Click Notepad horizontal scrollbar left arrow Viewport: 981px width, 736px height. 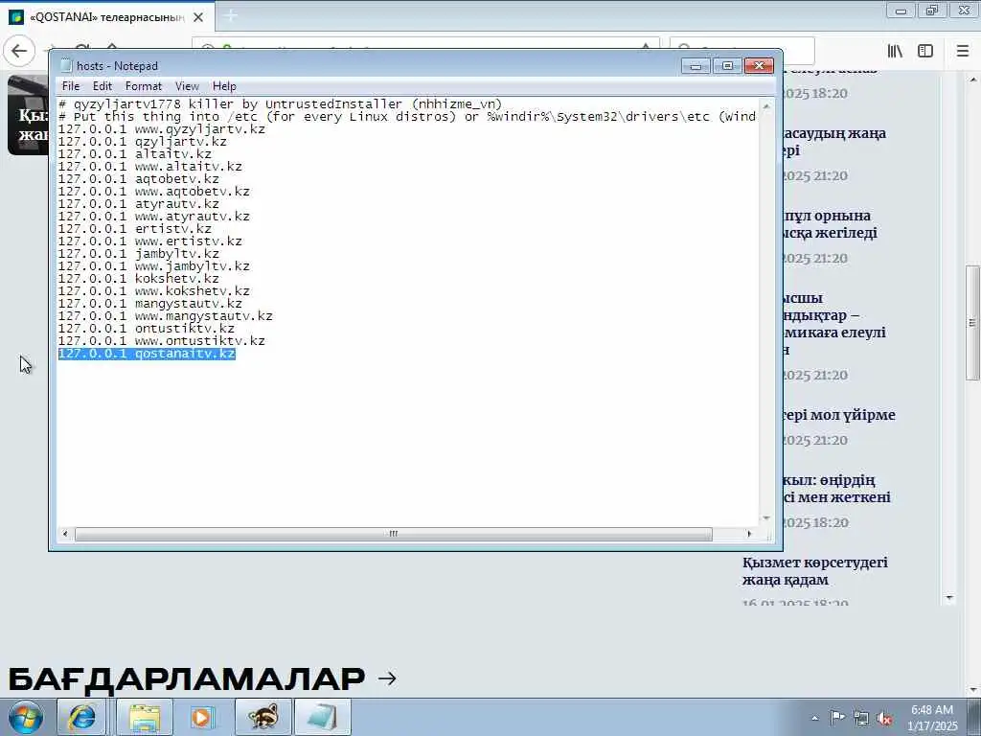[66, 534]
